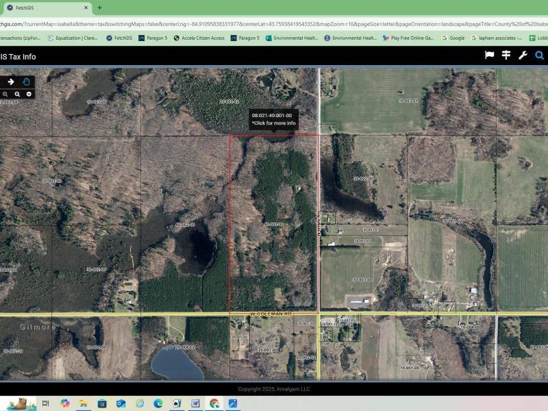Expand the map tools down-arrow button

pyautogui.click(x=29, y=94)
